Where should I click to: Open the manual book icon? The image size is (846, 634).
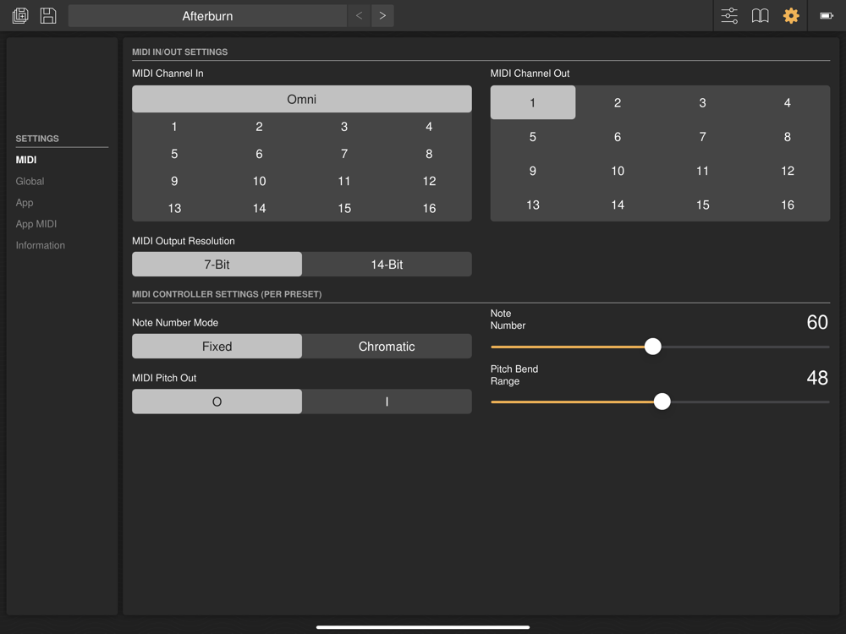(x=761, y=15)
